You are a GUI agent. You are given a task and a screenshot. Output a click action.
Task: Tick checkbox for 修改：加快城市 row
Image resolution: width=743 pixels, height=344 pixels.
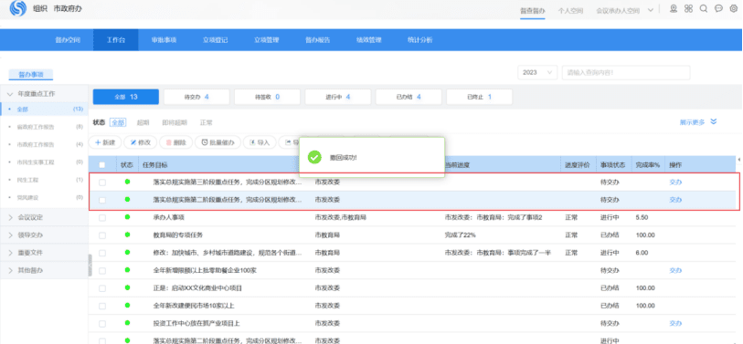[102, 253]
